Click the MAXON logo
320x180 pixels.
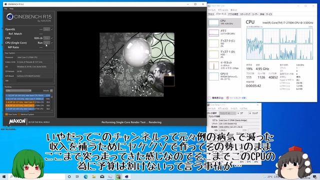[x=17, y=121]
